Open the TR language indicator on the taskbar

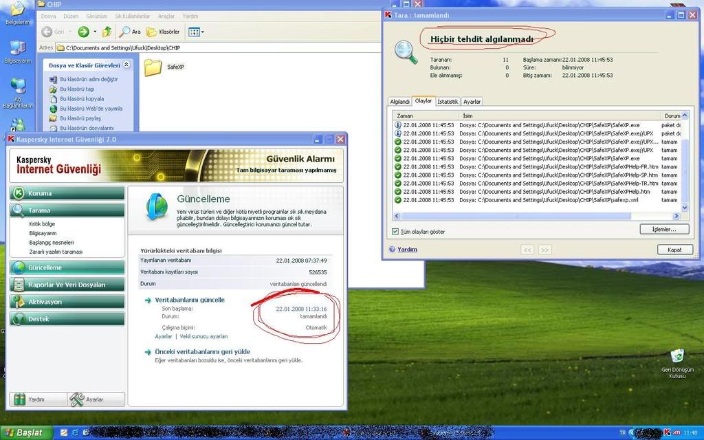click(622, 433)
